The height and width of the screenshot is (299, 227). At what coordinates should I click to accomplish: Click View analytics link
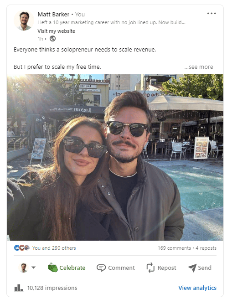[197, 288]
